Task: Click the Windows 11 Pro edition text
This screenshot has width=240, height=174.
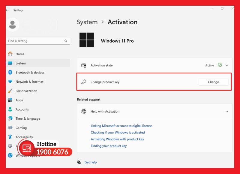Action: [x=117, y=41]
